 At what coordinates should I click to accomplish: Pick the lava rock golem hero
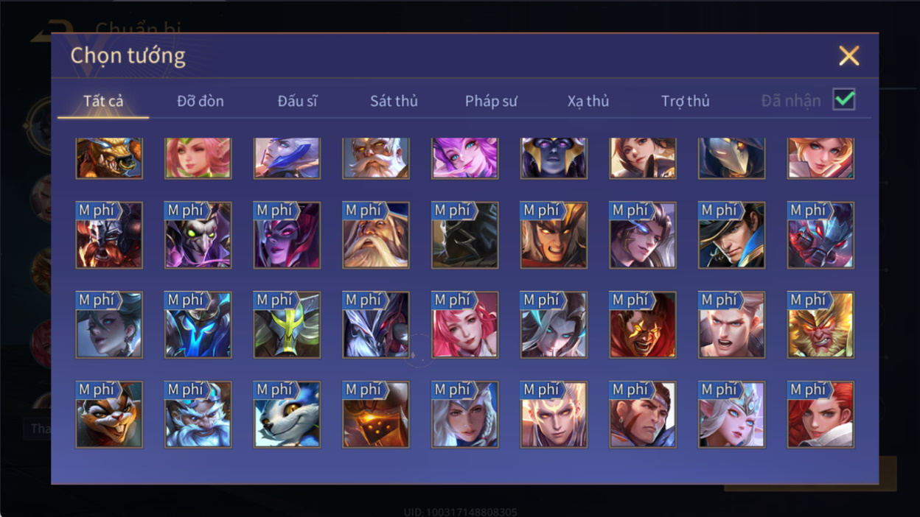(376, 415)
